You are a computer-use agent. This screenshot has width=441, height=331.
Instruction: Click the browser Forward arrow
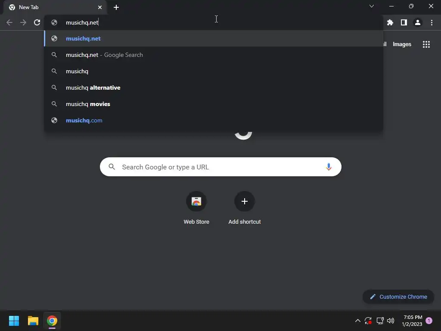23,22
